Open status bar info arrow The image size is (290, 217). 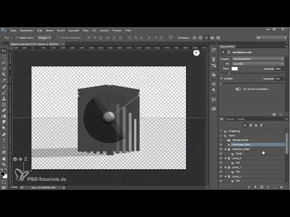[64, 187]
